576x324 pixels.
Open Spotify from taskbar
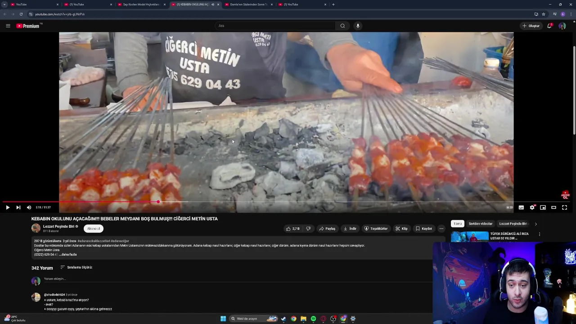[313, 319]
